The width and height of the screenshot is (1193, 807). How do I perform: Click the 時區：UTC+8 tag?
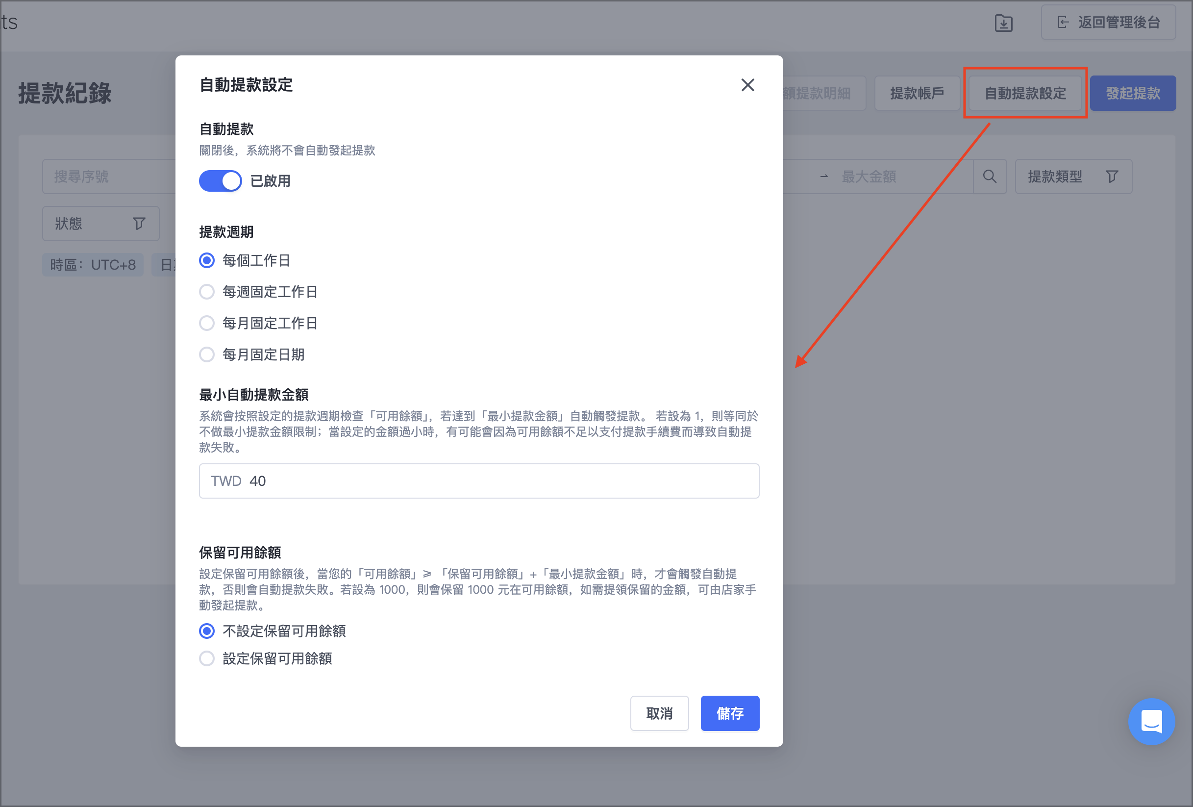coord(93,264)
